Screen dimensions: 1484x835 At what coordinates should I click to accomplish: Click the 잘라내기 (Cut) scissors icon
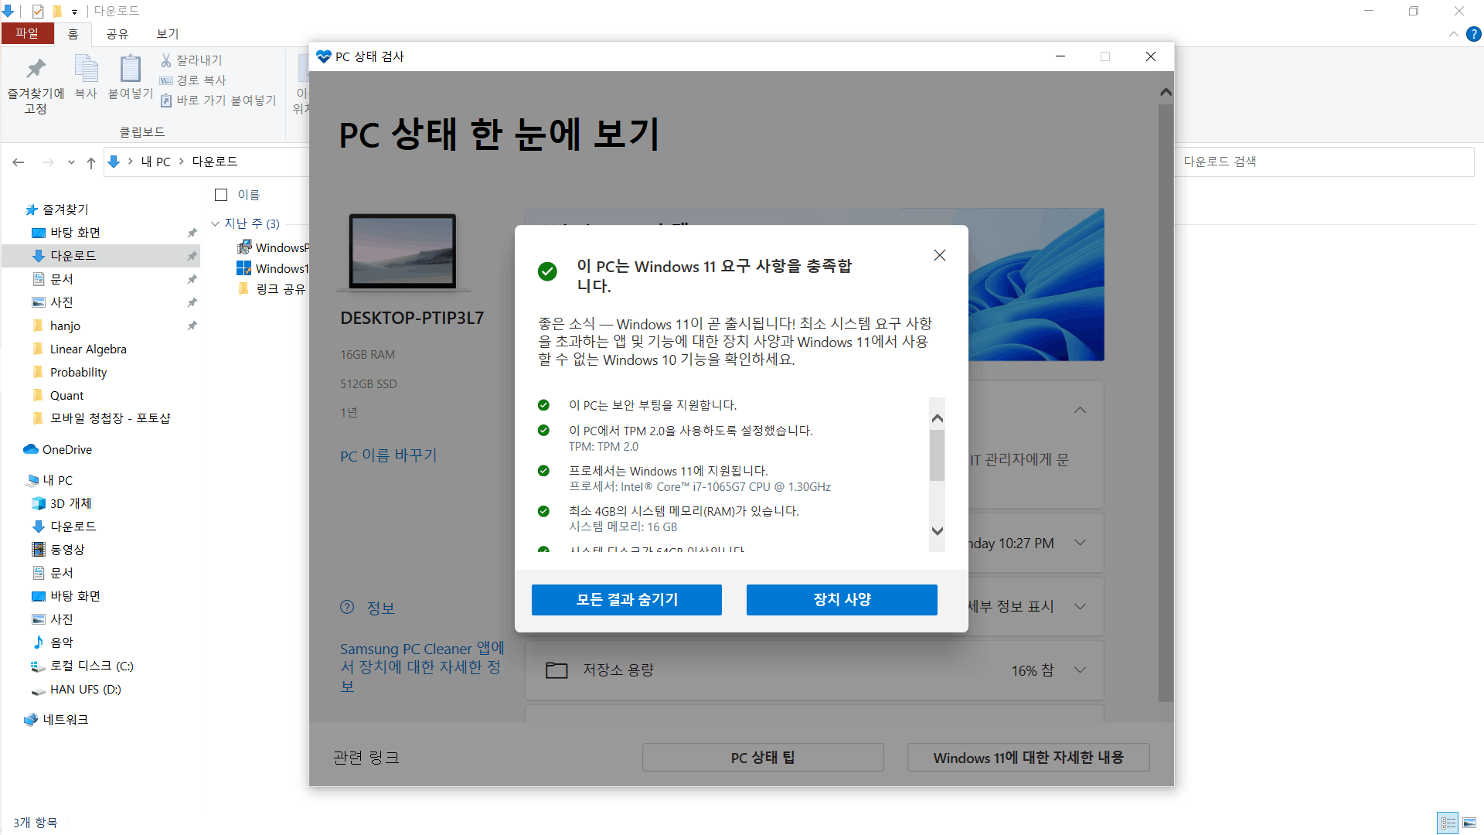pyautogui.click(x=166, y=60)
